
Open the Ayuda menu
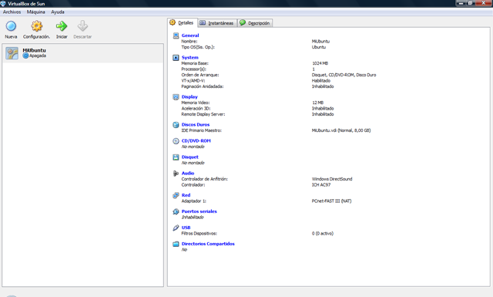58,12
